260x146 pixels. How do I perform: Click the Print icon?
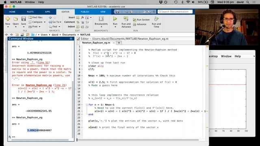point(30,26)
